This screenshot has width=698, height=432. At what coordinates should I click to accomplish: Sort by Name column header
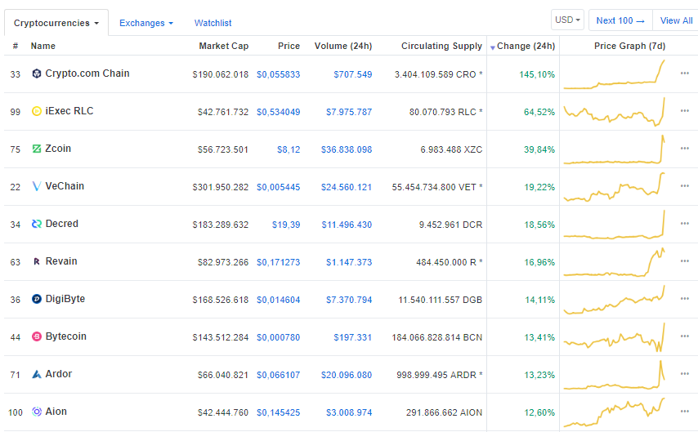click(x=43, y=46)
